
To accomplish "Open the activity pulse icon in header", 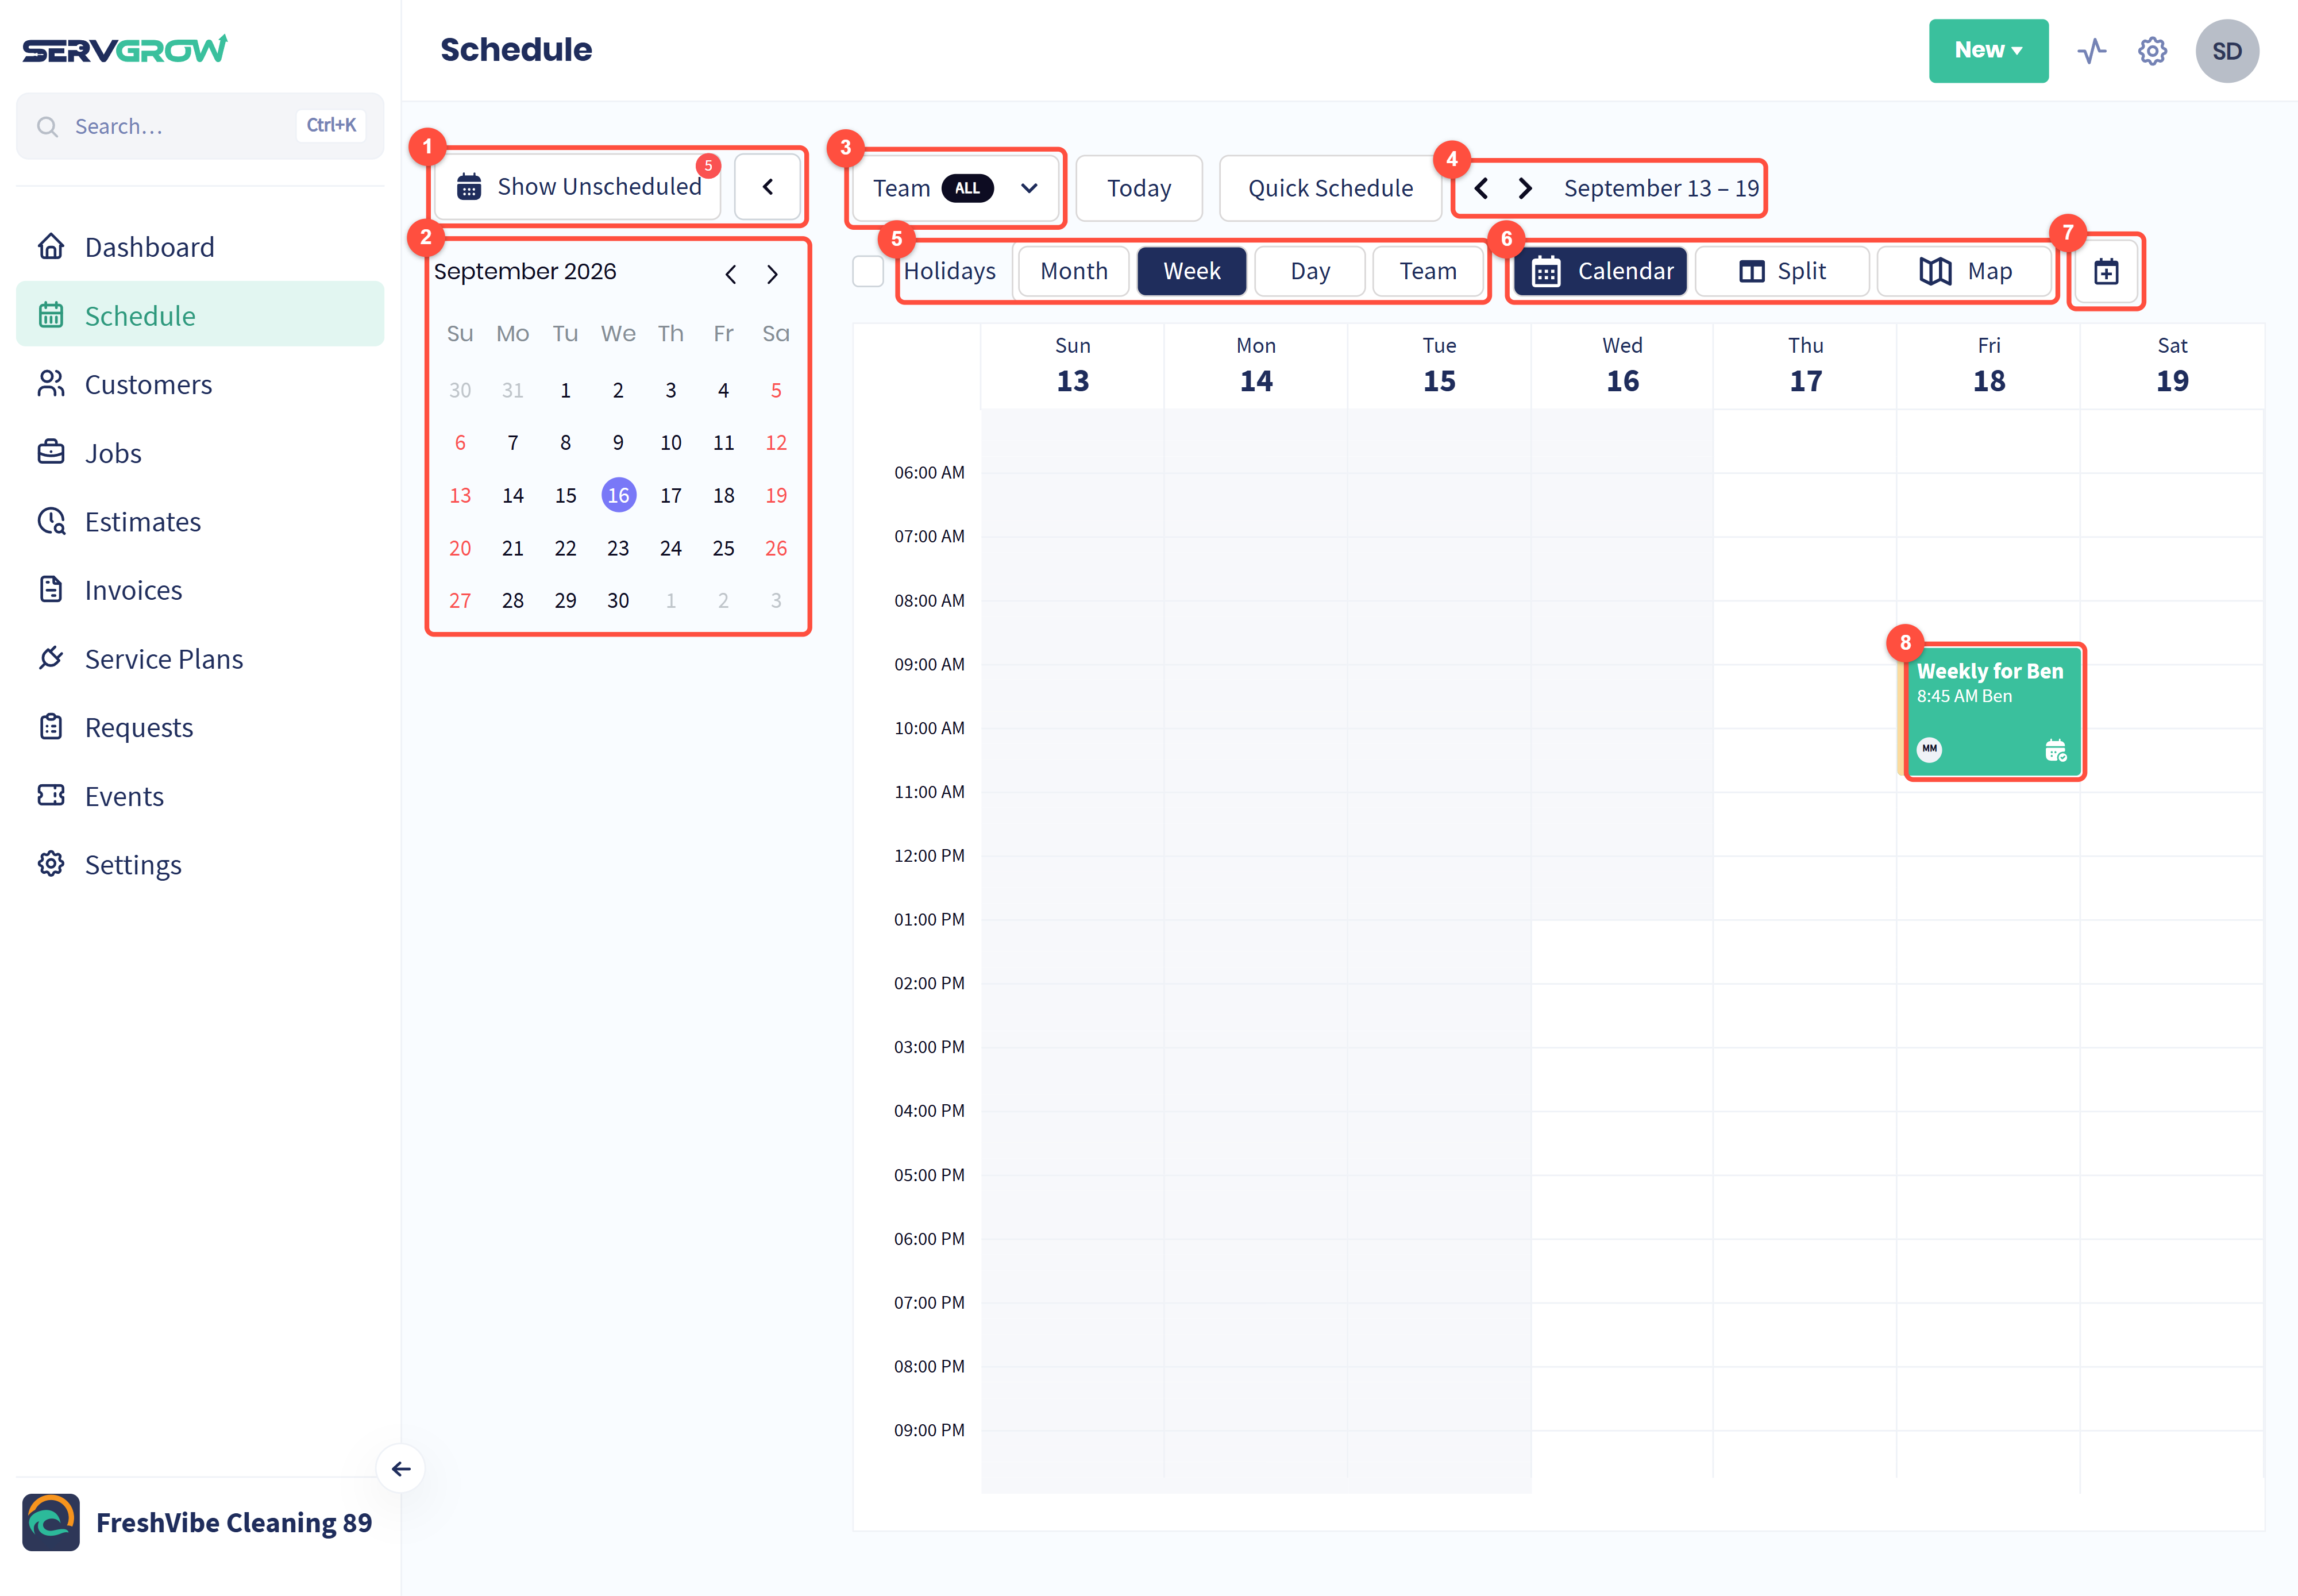I will click(2091, 51).
